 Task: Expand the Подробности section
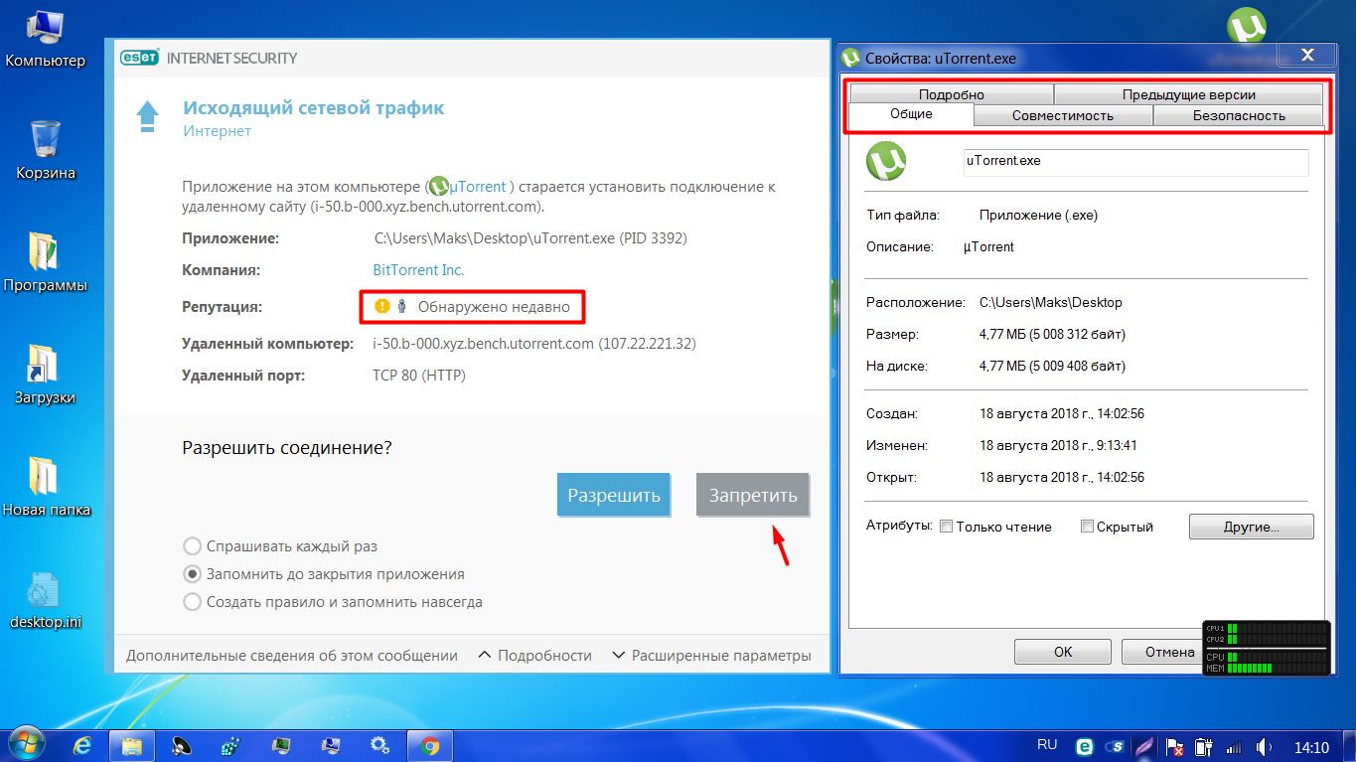point(534,656)
